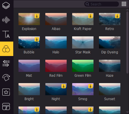The width and height of the screenshot is (129, 114).
Task: Click the Kraft Paper label text
Action: click(x=83, y=29)
